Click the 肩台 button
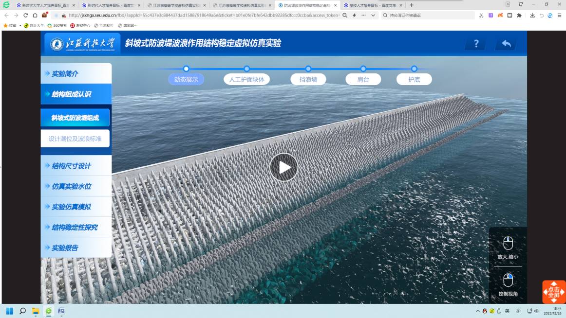Screen dimensions: 566x318 (x=363, y=80)
